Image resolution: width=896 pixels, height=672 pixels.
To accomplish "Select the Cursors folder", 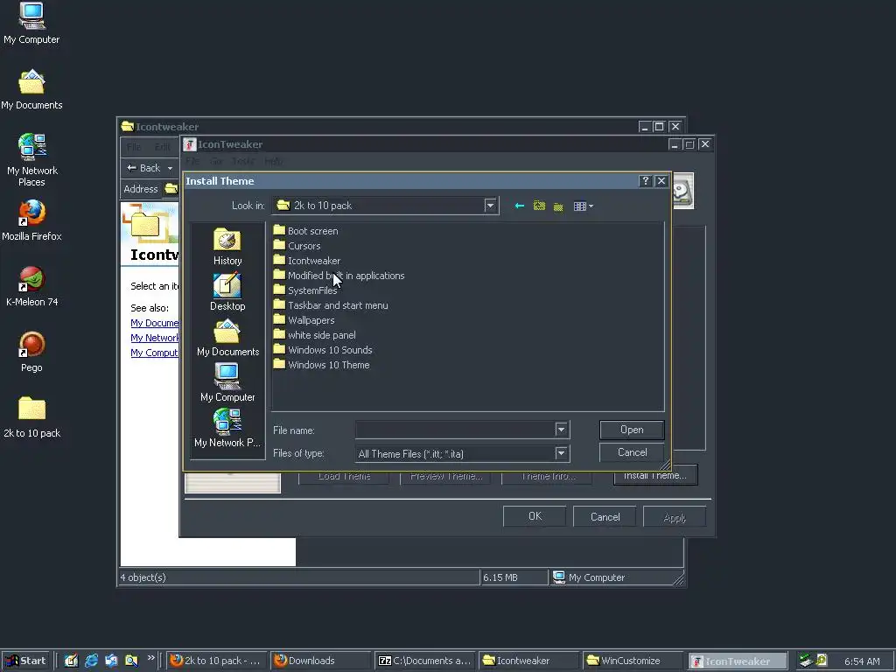I will [x=297, y=246].
